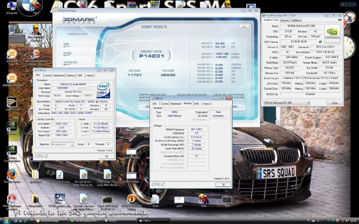Click the BIOS save chip icon in GPU-Z
Image resolution: width=359 pixels, height=224 pixels.
click(320, 42)
